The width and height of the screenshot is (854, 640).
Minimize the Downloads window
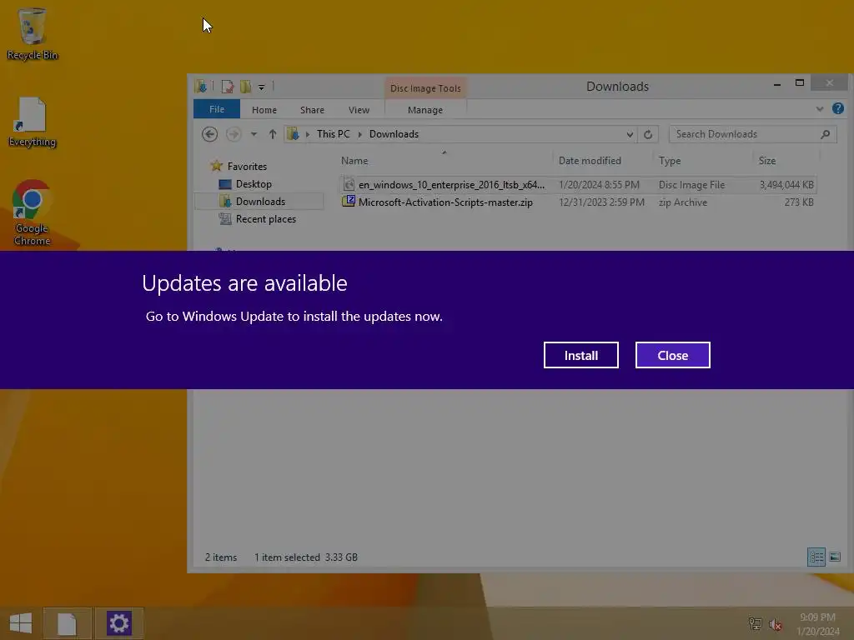pos(777,84)
